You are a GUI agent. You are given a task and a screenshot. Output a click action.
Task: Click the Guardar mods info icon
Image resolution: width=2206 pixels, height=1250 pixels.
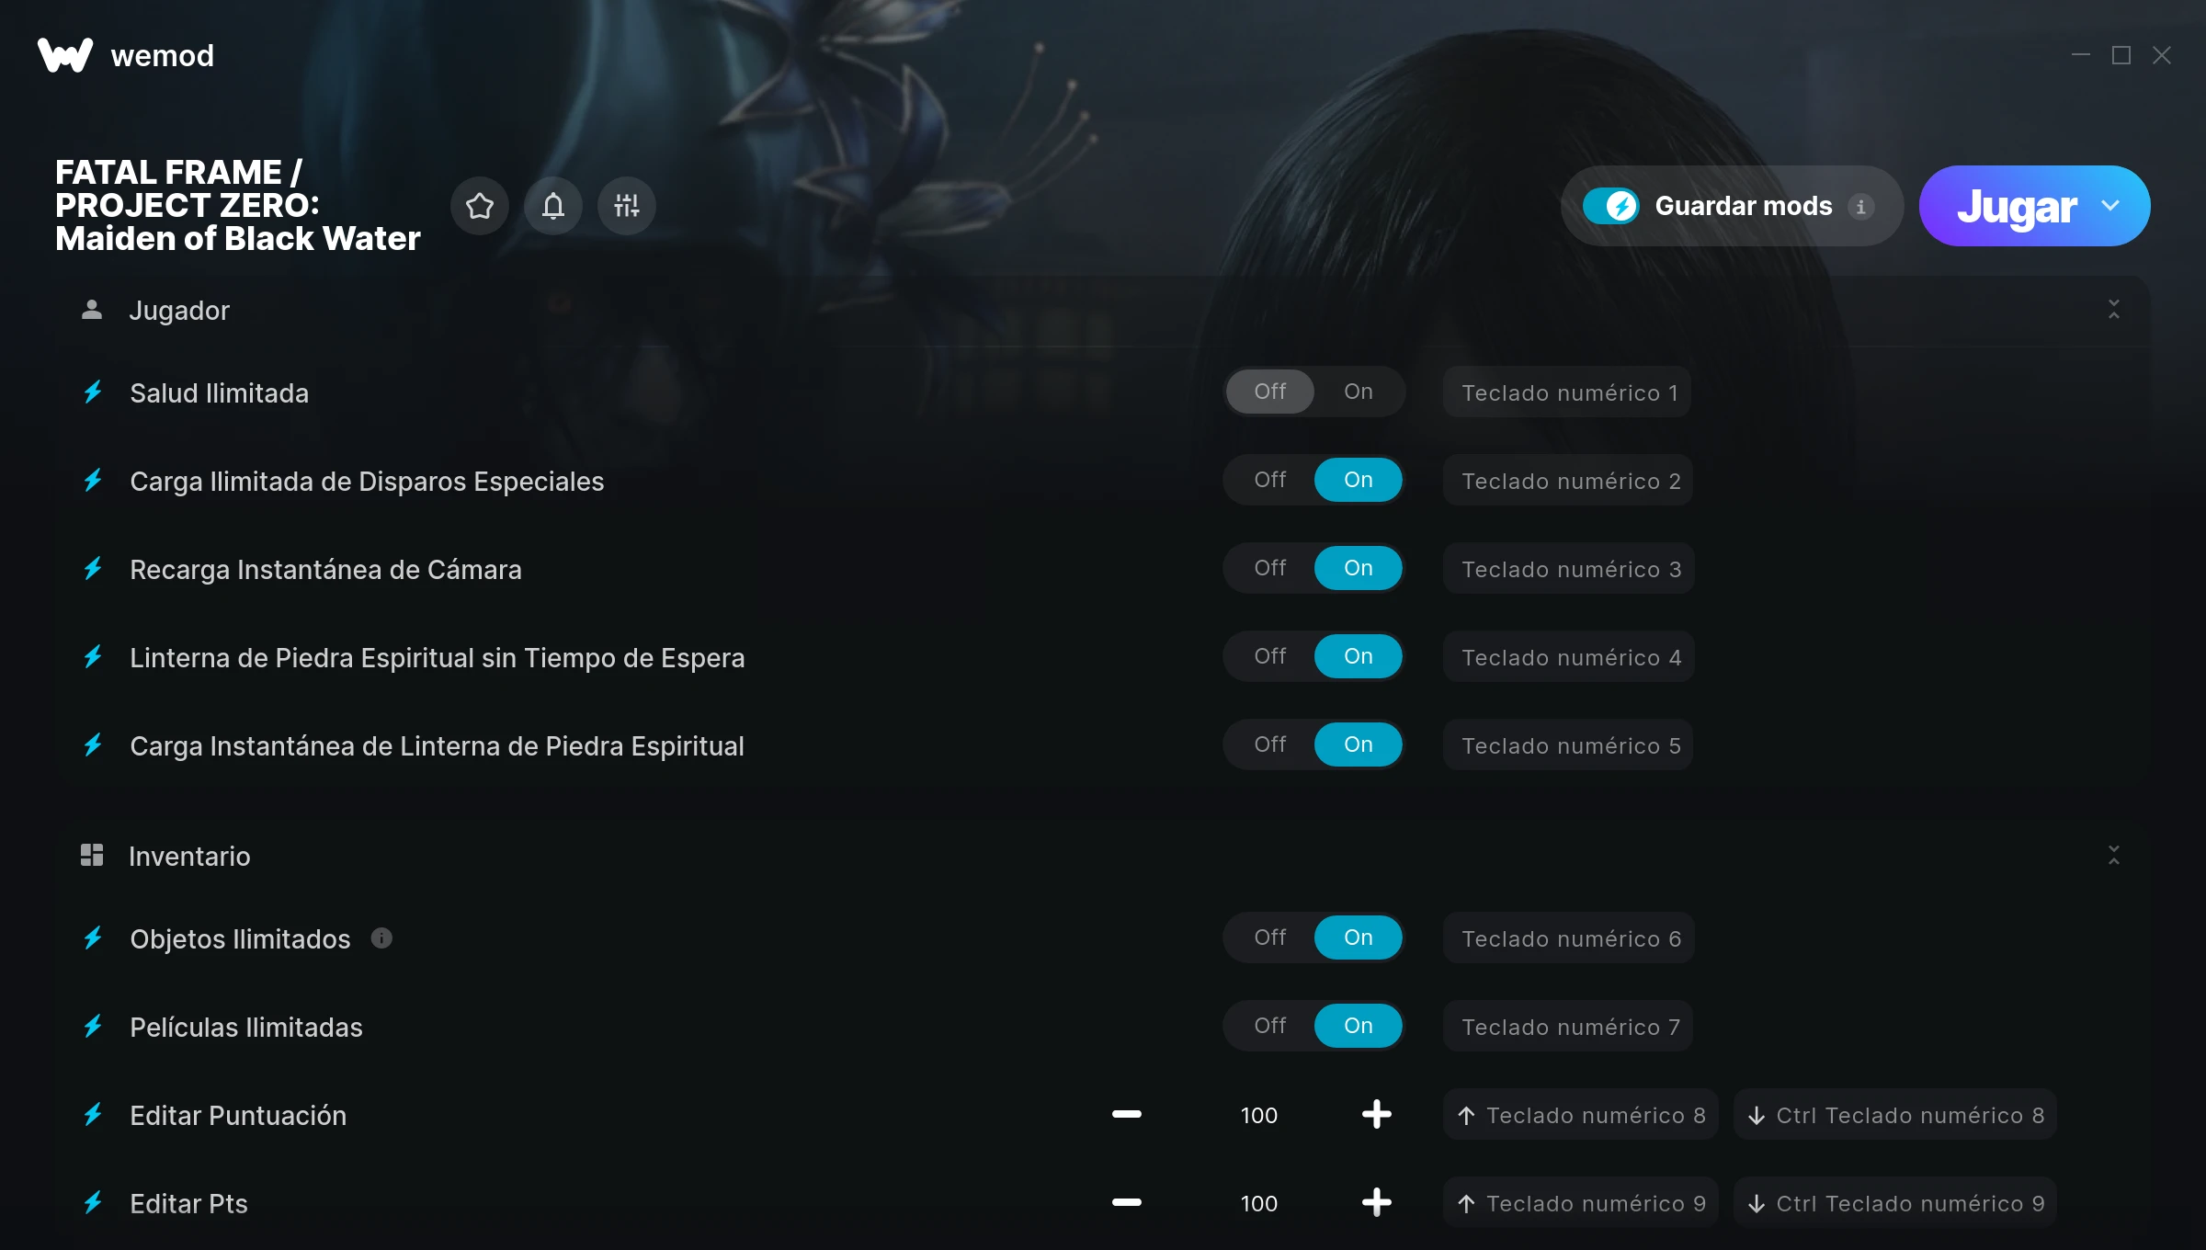(x=1861, y=207)
